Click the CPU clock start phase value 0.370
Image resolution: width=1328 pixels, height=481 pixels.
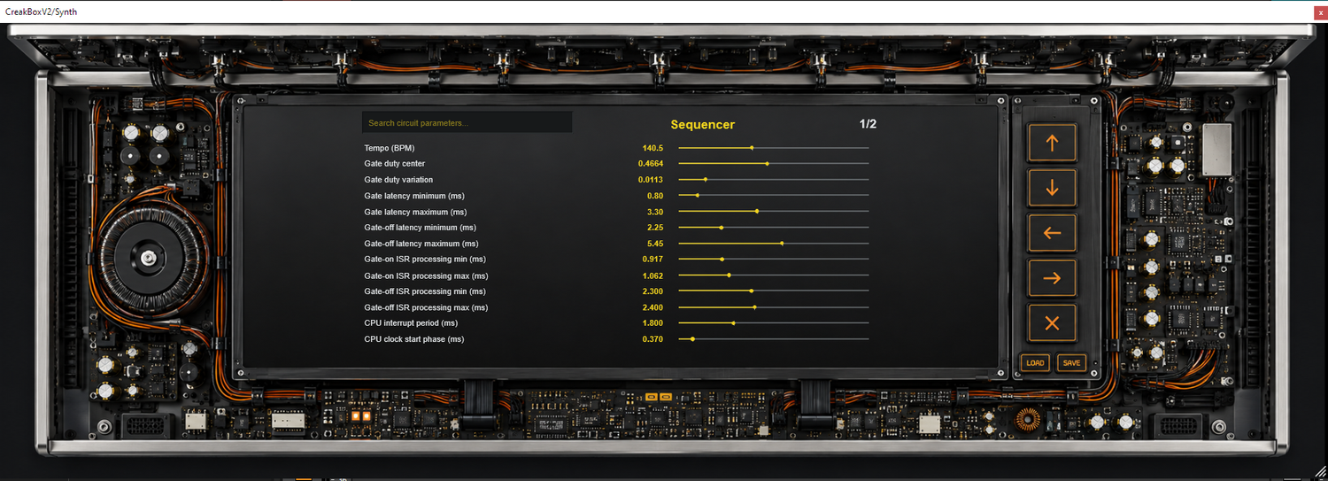[x=652, y=339]
